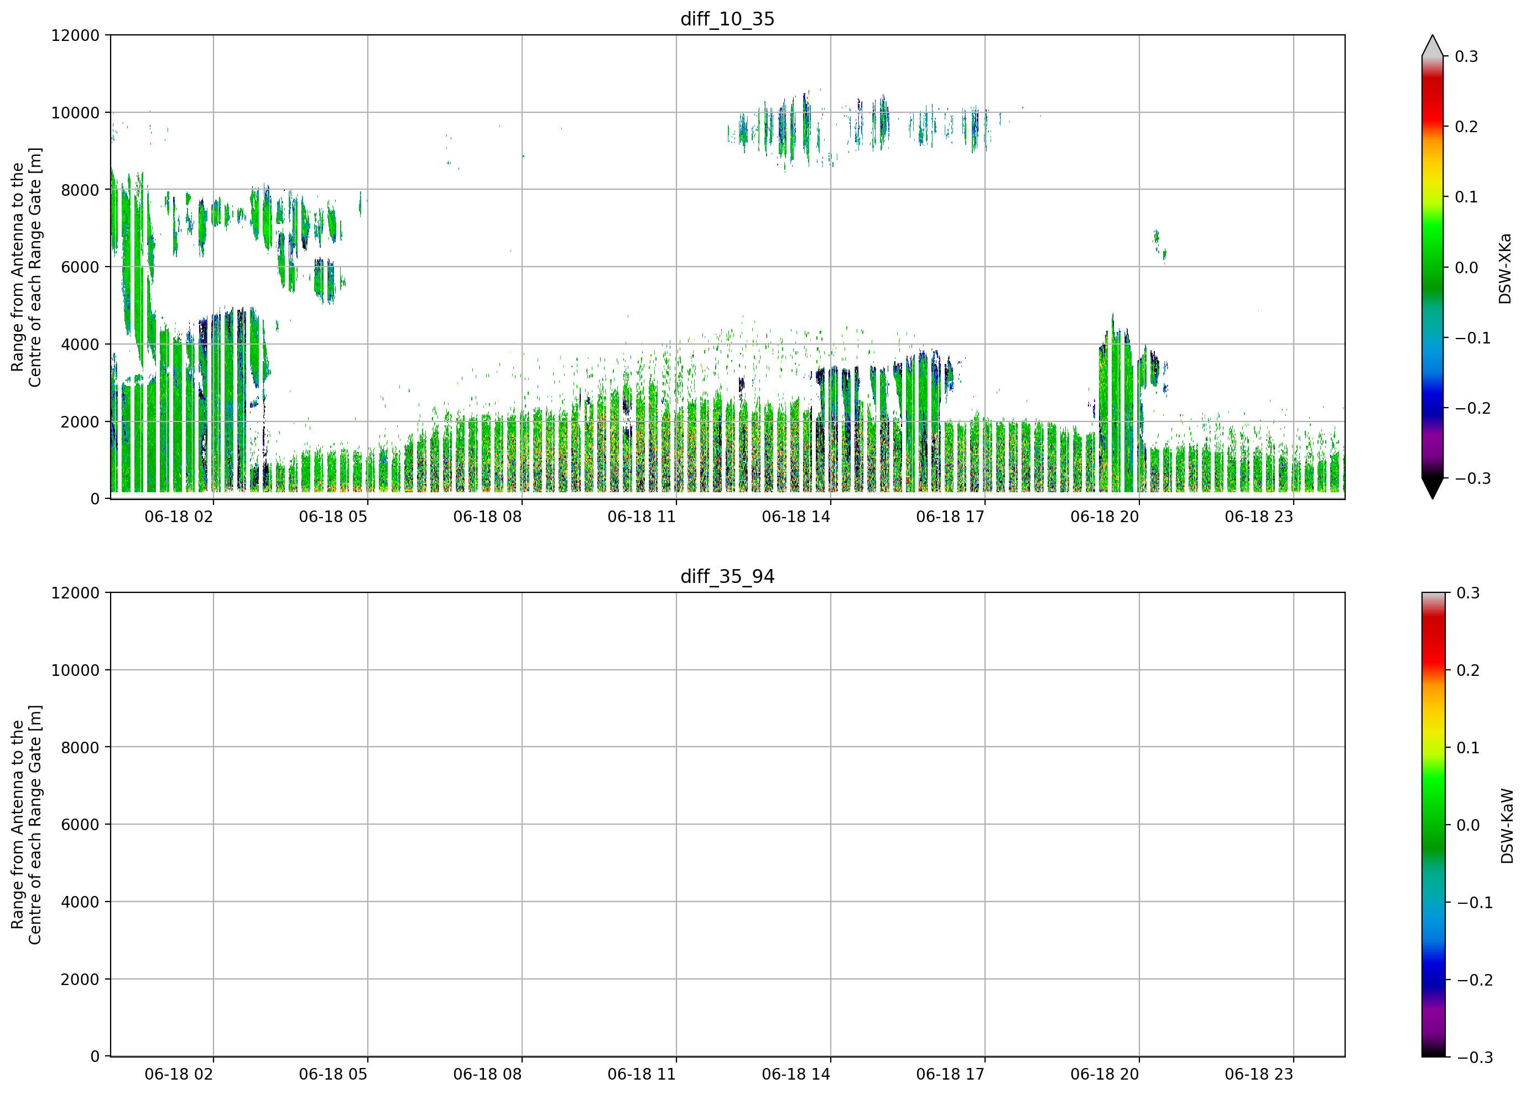Click the '−0.2' tick on DSW-KaW colorbar
Image resolution: width=1526 pixels, height=1094 pixels.
[1474, 980]
